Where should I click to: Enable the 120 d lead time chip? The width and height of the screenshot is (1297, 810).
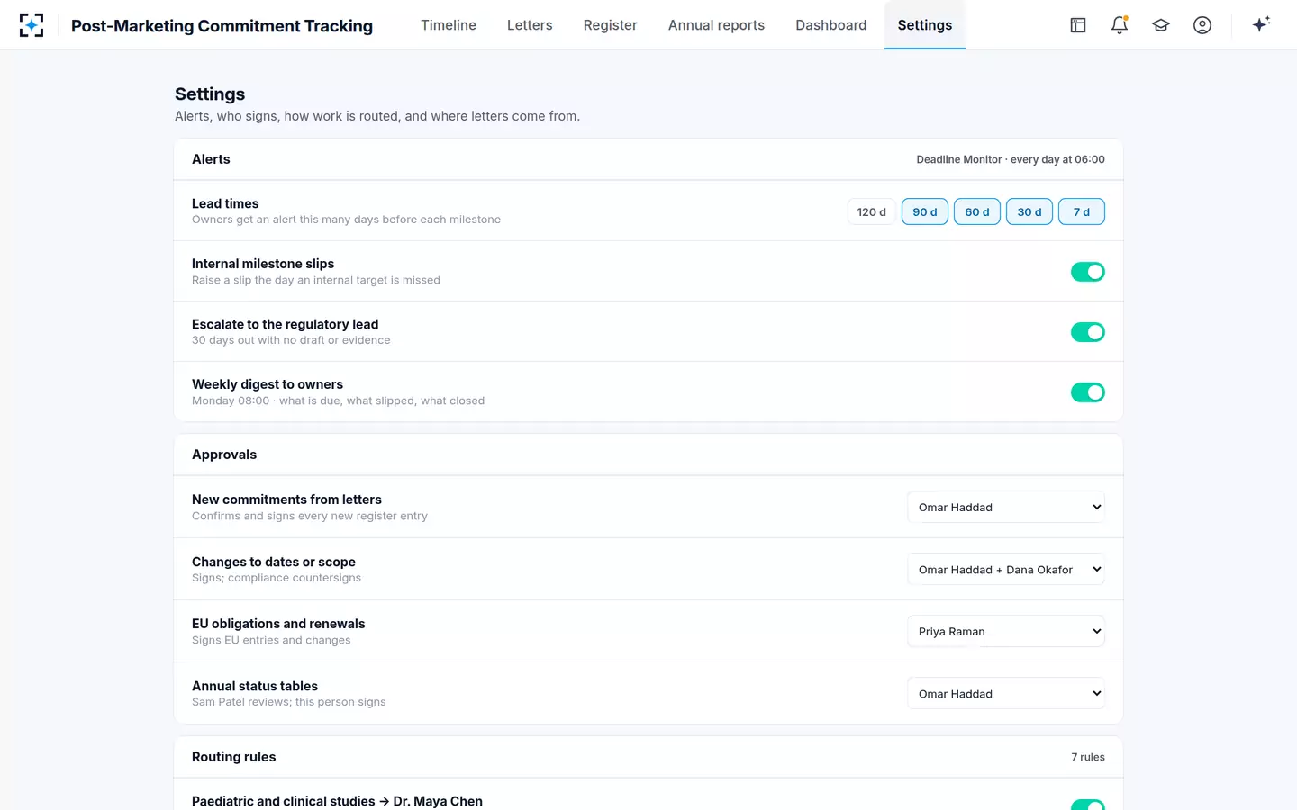(872, 211)
